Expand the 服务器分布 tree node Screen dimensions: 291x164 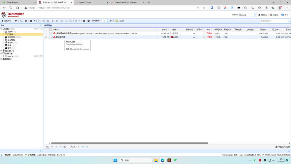[1, 51]
